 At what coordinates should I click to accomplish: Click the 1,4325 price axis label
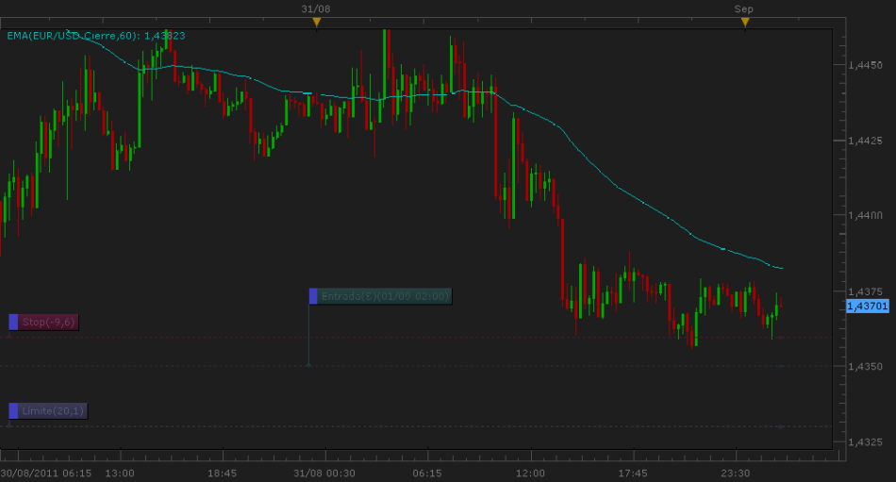[865, 441]
